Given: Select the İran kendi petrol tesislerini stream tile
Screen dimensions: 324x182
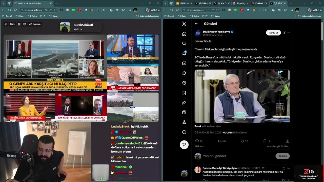Looking at the screenshot, I should pos(81,107).
